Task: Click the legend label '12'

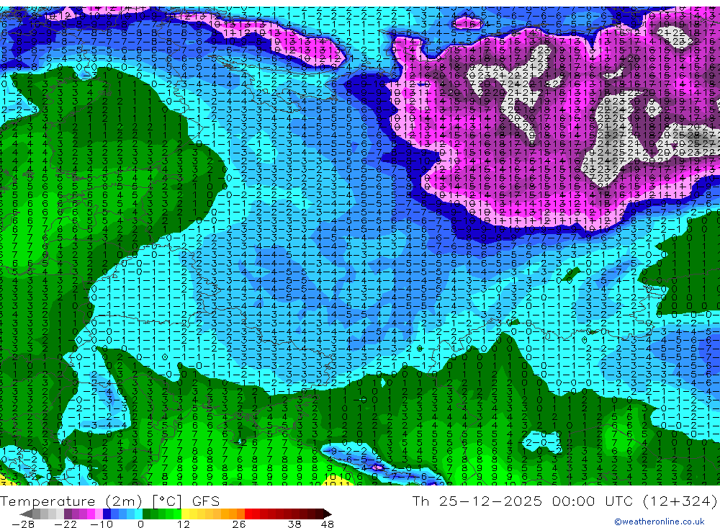Action: tap(183, 524)
